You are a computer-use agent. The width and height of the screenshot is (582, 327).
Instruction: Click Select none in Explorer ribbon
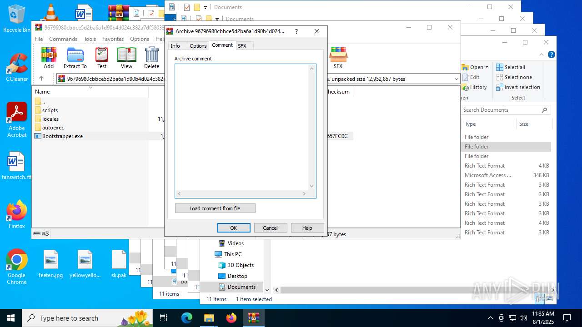coord(514,77)
